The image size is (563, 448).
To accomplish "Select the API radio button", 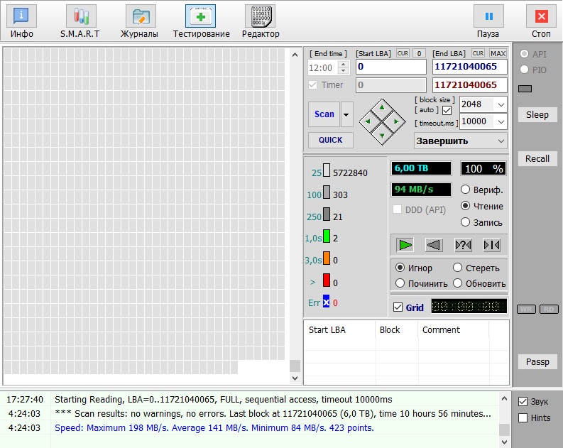I will click(x=524, y=54).
